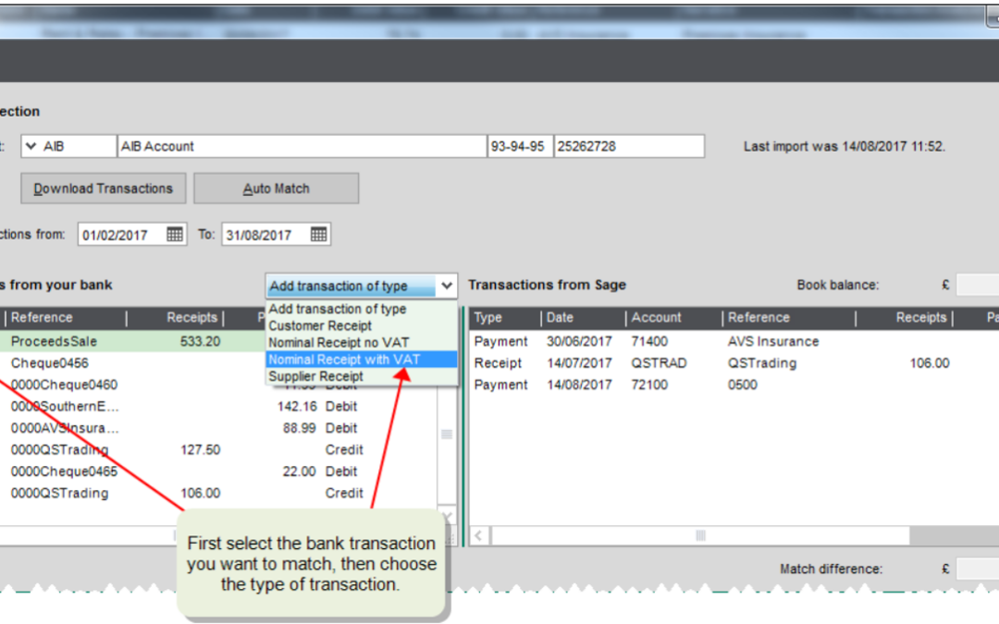Click the Download Transactions button
The height and width of the screenshot is (624, 999).
[103, 189]
